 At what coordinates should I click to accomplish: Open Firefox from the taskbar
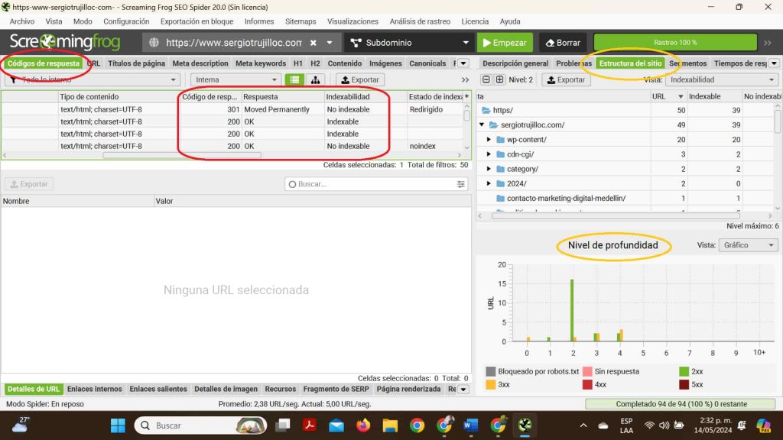(362, 425)
